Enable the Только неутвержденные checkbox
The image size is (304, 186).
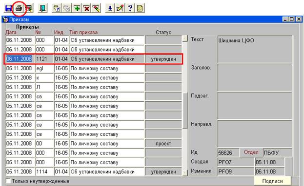(8, 181)
